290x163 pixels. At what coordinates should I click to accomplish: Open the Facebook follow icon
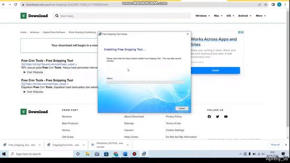tap(209, 117)
